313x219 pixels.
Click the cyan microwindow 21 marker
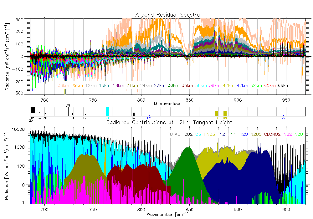click(107, 111)
